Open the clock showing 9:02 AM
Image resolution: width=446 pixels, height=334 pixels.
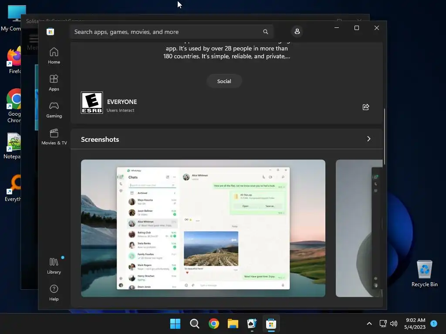coord(415,324)
